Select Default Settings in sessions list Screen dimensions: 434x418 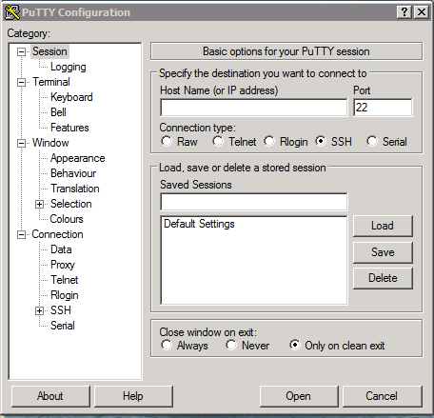point(199,224)
